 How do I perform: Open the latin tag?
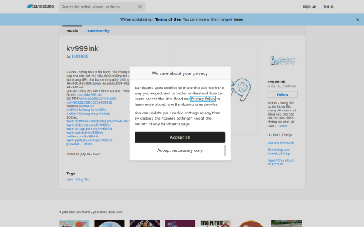tap(69, 180)
